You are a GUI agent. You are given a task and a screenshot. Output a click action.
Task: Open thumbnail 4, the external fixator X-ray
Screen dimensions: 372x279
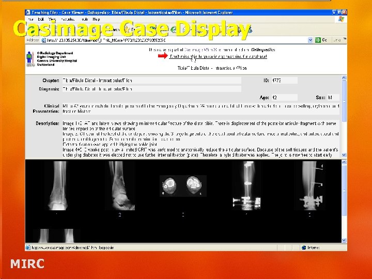point(247,186)
